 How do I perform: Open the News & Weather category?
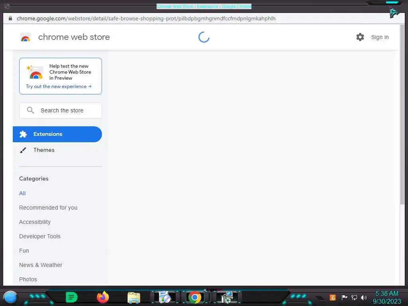point(41,265)
